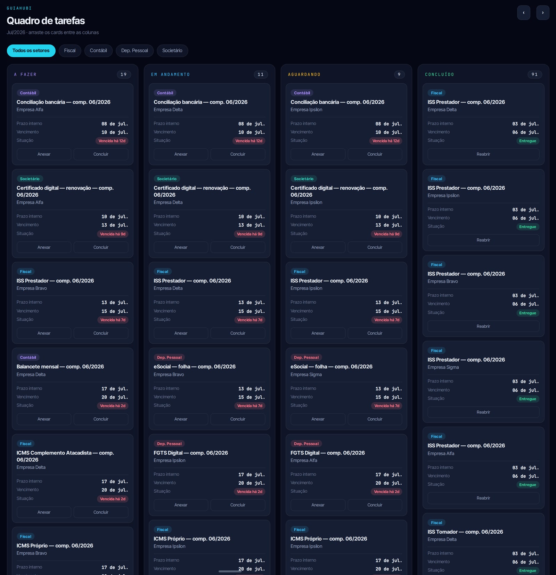Concluir FGTS Digital Empresa Alfa card
The width and height of the screenshot is (556, 575).
click(375, 505)
